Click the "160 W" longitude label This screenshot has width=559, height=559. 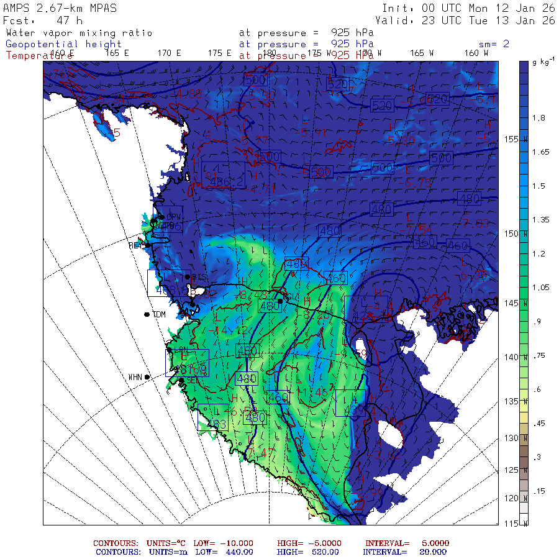pos(476,53)
